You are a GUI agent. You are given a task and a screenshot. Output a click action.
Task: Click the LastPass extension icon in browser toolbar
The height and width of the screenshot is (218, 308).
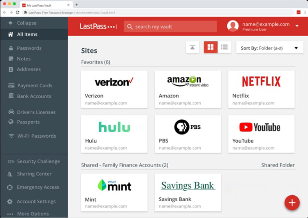point(299,12)
